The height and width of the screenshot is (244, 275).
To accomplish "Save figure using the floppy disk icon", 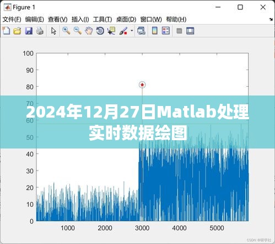I will (x=29, y=31).
